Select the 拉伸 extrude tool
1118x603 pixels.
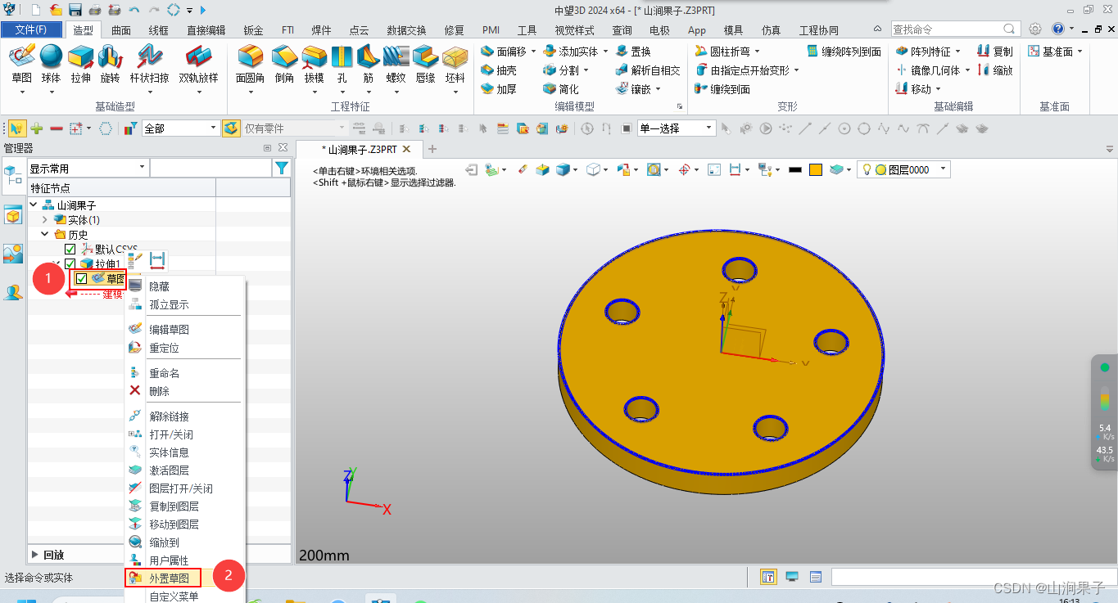tap(80, 64)
